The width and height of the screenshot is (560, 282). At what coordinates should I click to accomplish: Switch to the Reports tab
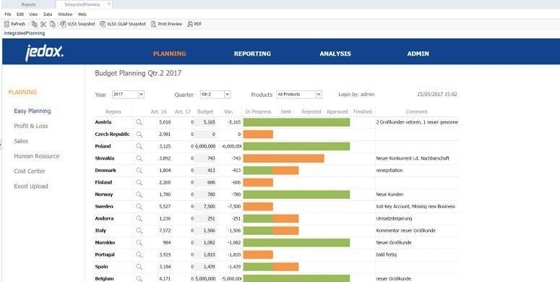pos(29,4)
